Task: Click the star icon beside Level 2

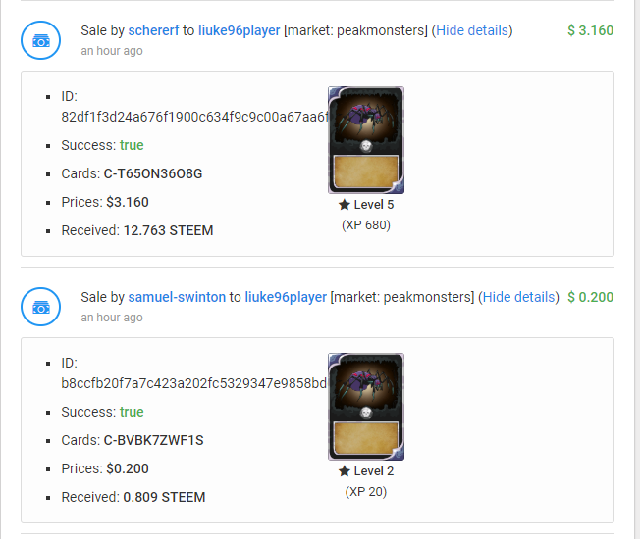Action: coord(345,471)
